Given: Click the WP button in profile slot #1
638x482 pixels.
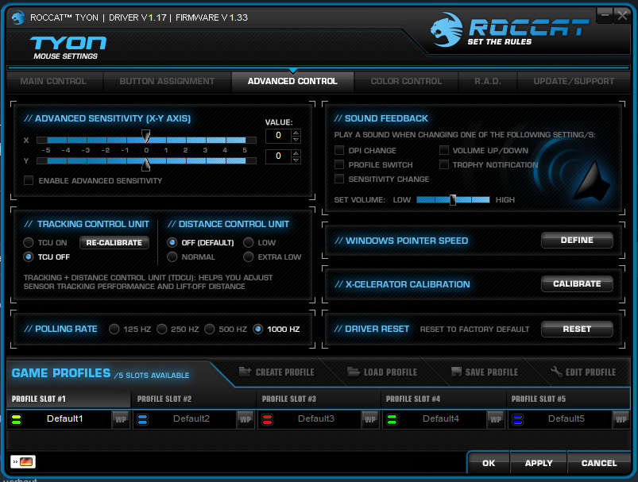Looking at the screenshot, I should point(121,419).
